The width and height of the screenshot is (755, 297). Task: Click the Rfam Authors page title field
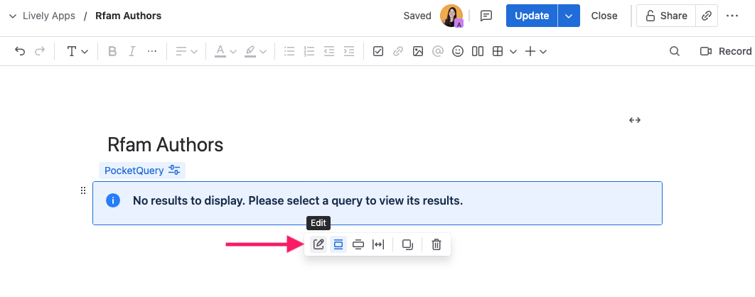coord(166,145)
